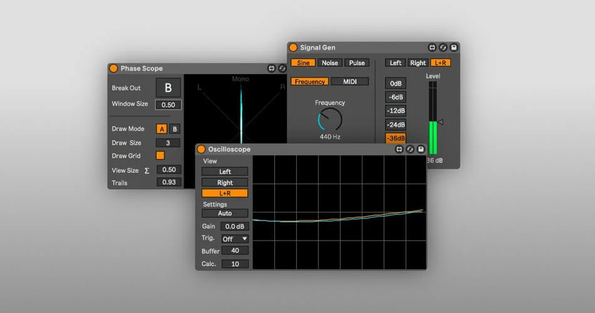Image resolution: width=595 pixels, height=313 pixels.
Task: Click the Oscilloscope hot-swap icon
Action: (x=399, y=149)
